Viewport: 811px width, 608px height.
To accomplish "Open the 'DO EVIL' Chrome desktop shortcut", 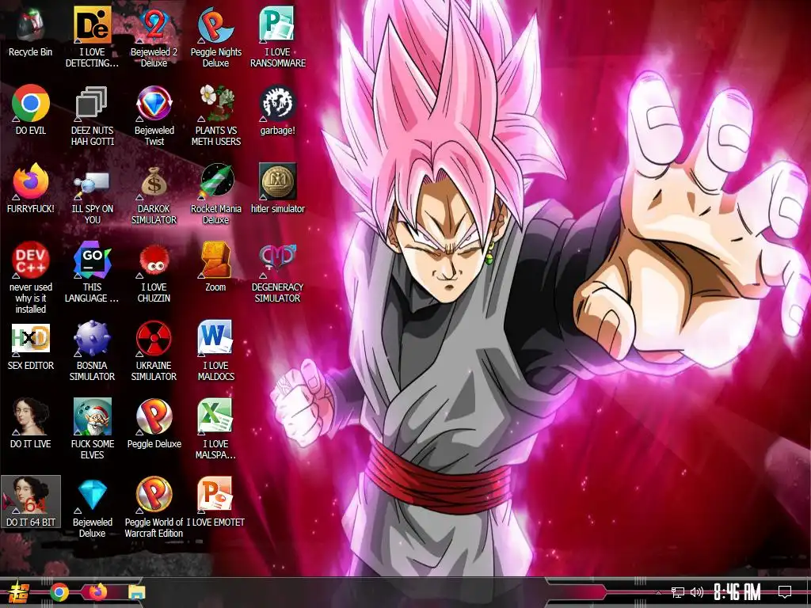I will (31, 110).
